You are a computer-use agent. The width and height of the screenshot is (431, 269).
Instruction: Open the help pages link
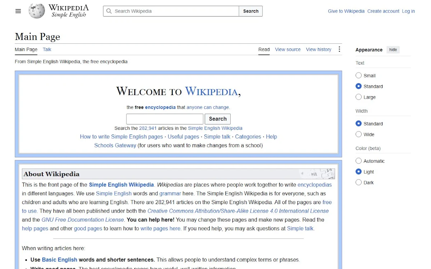[35, 228]
